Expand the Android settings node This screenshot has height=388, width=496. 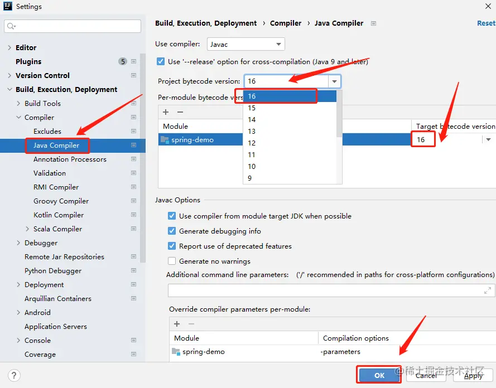click(x=18, y=312)
